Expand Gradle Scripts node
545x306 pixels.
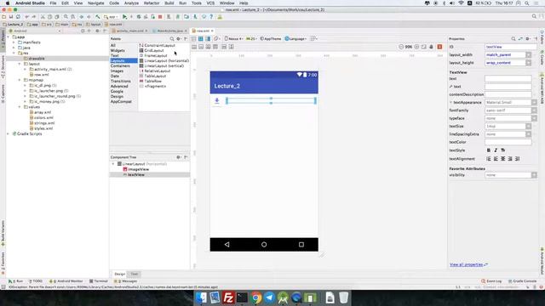coord(9,133)
